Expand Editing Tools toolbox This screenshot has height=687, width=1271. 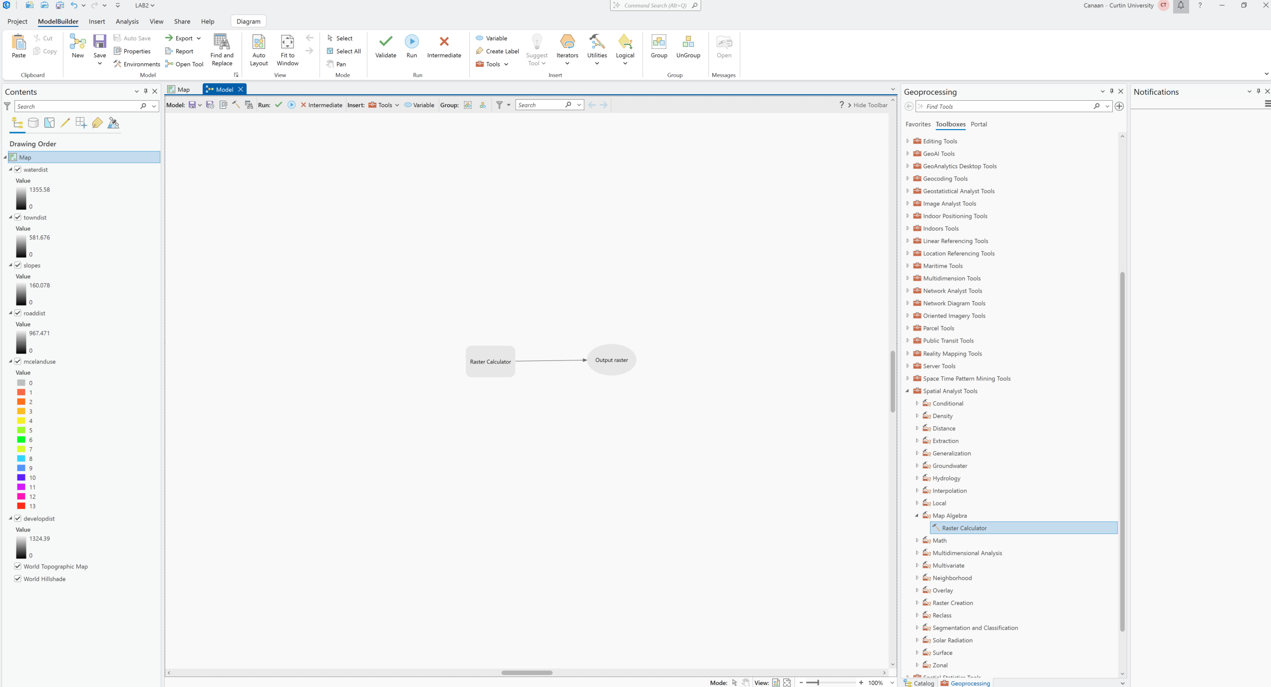click(x=908, y=141)
